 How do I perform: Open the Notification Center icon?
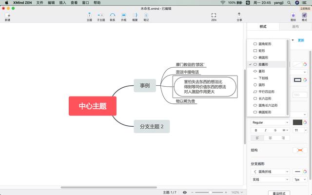tap(304, 2)
